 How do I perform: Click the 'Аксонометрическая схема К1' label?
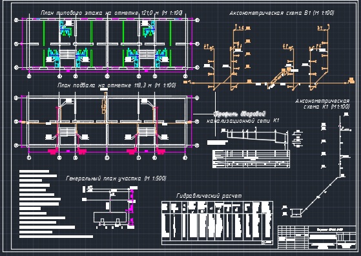(322, 103)
